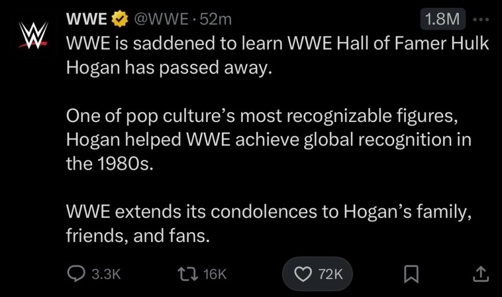The image size is (502, 297).
Task: Click the 3.3K replies count
Action: pos(105,274)
